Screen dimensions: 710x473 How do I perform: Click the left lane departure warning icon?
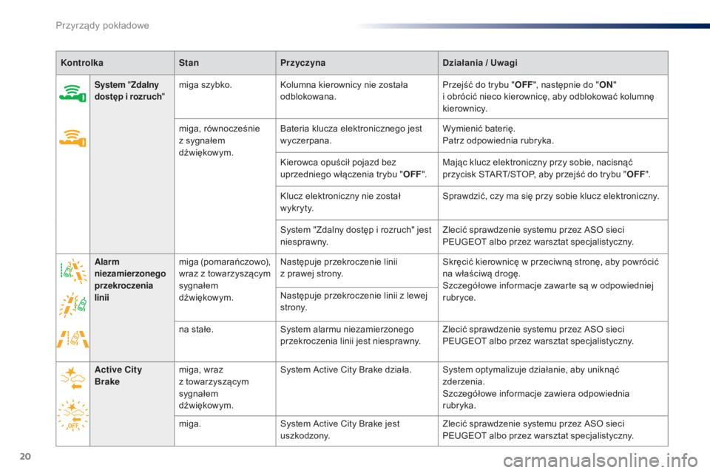click(x=73, y=304)
